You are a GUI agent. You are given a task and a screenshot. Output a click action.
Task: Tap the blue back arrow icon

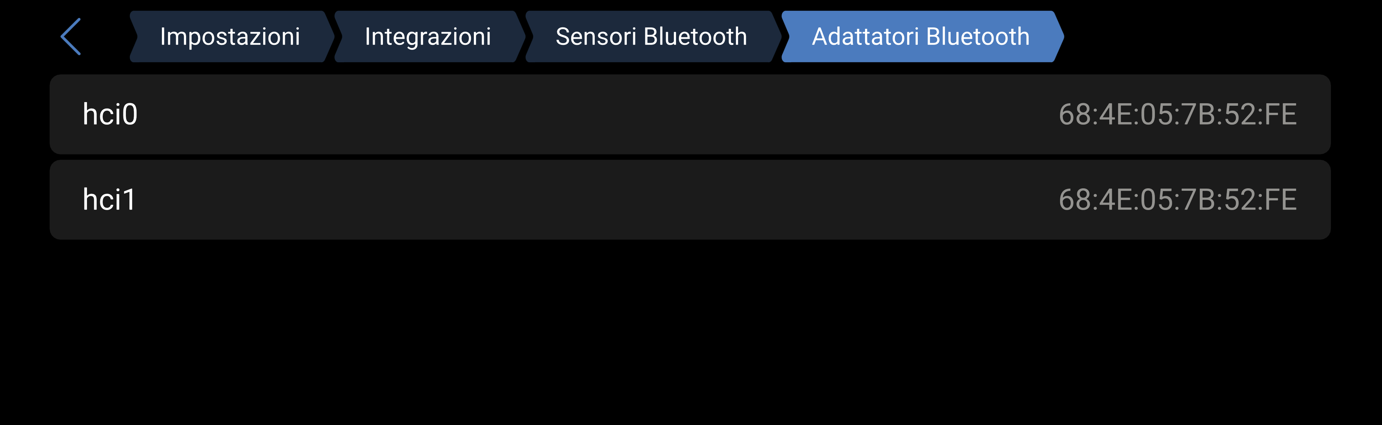click(71, 36)
